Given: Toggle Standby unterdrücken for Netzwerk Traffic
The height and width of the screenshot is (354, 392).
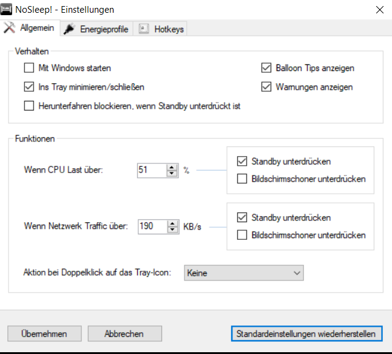Looking at the screenshot, I should click(242, 217).
